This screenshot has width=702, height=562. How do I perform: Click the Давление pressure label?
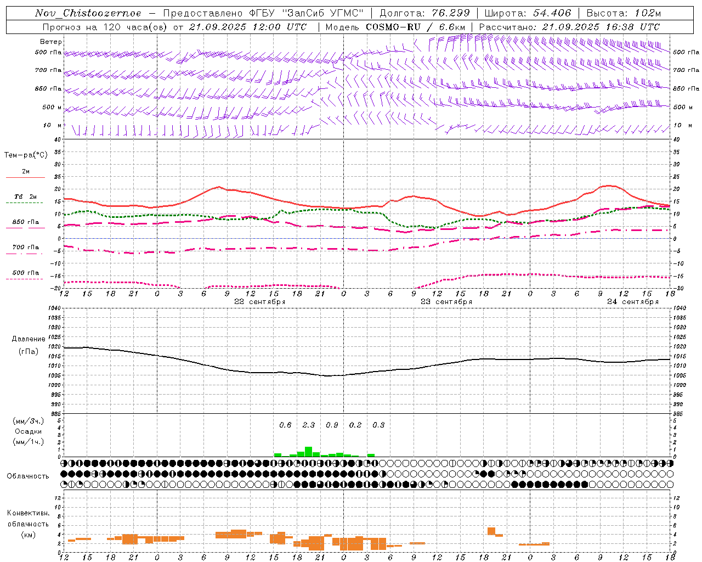(x=29, y=339)
